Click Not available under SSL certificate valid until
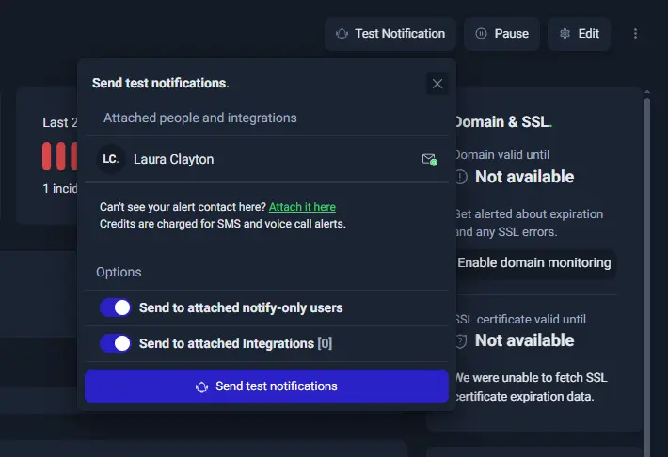This screenshot has width=668, height=457. [524, 340]
